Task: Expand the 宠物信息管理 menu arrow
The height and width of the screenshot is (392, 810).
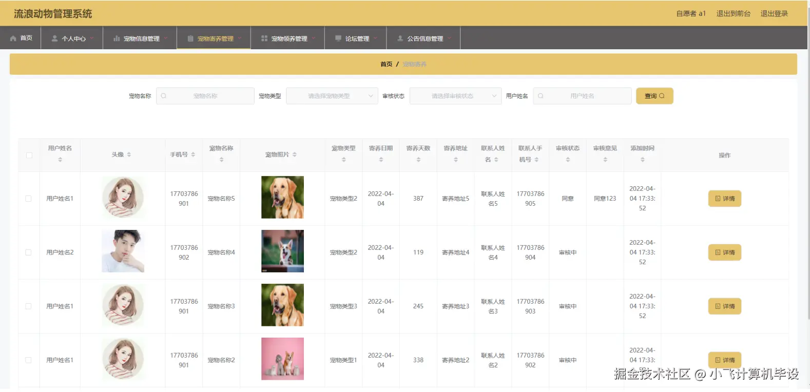Action: click(166, 38)
